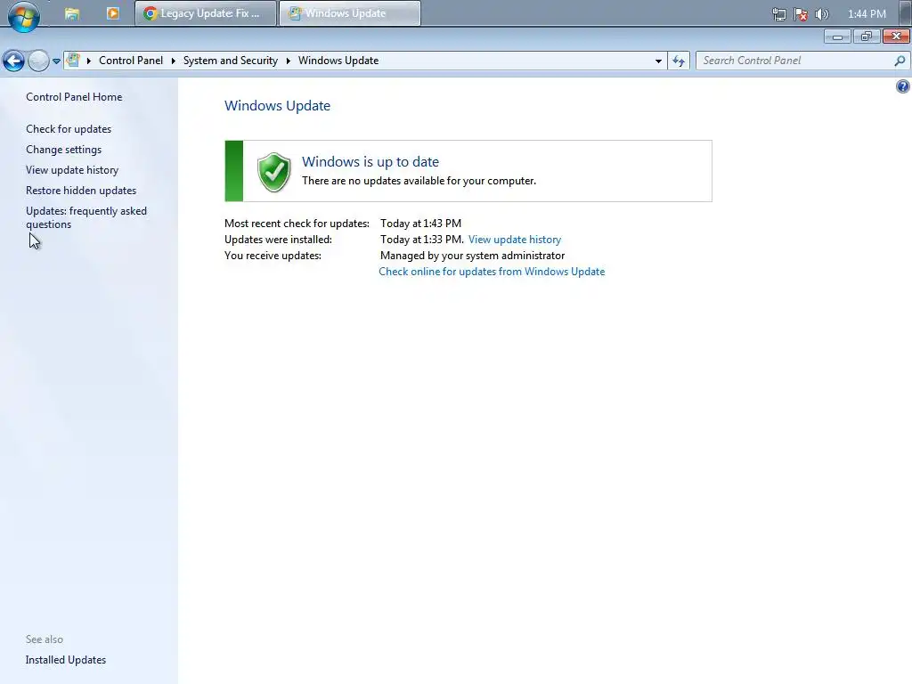Open the Action Center flag icon
Viewport: 912px width, 684px height.
801,14
